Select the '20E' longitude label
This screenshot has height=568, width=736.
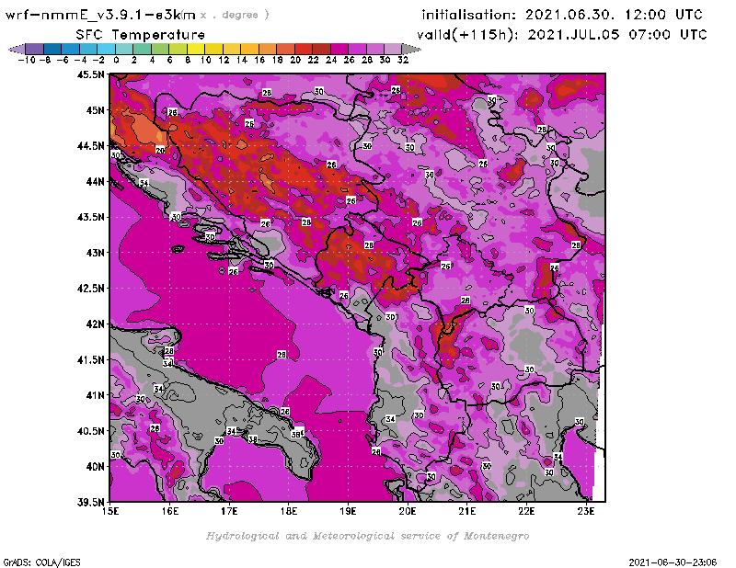(408, 511)
